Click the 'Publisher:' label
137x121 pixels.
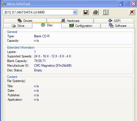click(x=14, y=95)
